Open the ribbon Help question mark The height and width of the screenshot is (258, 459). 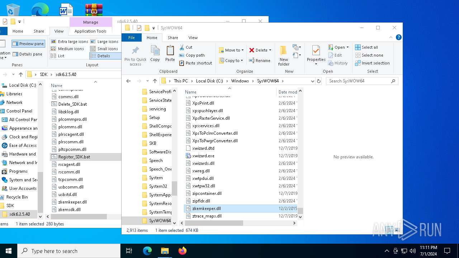pos(398,37)
